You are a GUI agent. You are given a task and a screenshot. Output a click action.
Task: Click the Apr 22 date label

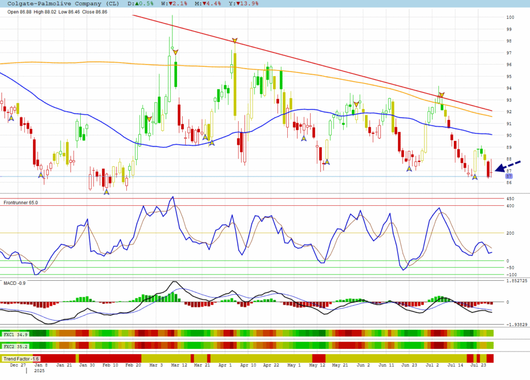click(x=271, y=365)
